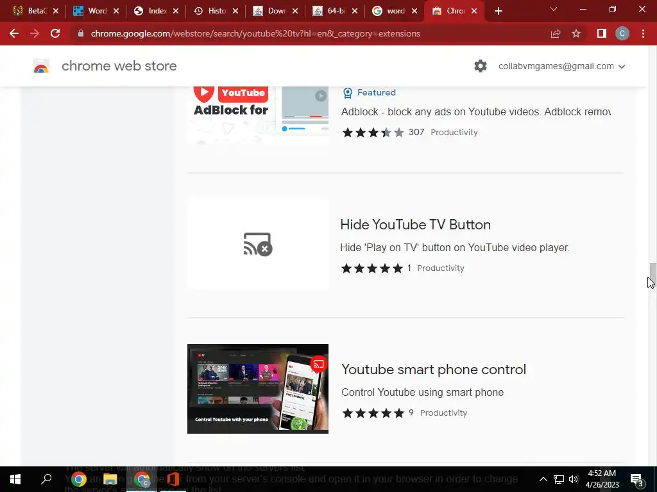Close the History tab

(235, 11)
